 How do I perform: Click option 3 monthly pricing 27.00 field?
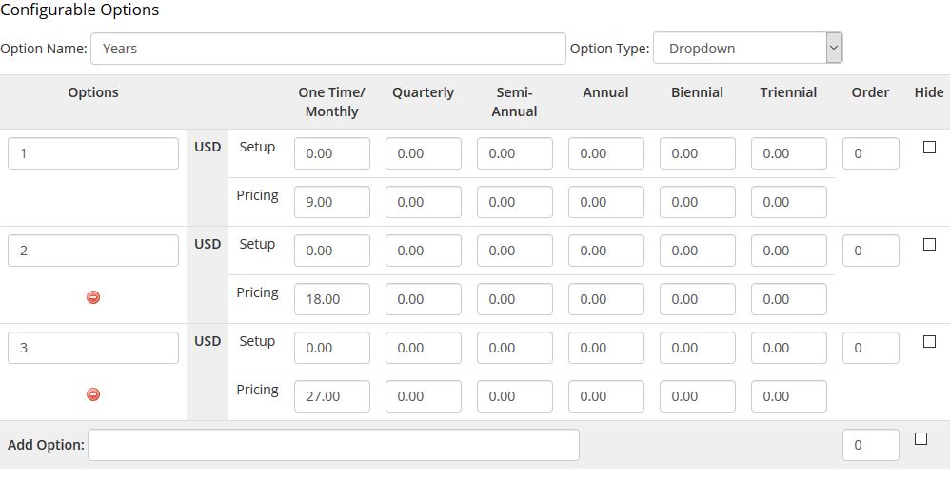pyautogui.click(x=332, y=396)
